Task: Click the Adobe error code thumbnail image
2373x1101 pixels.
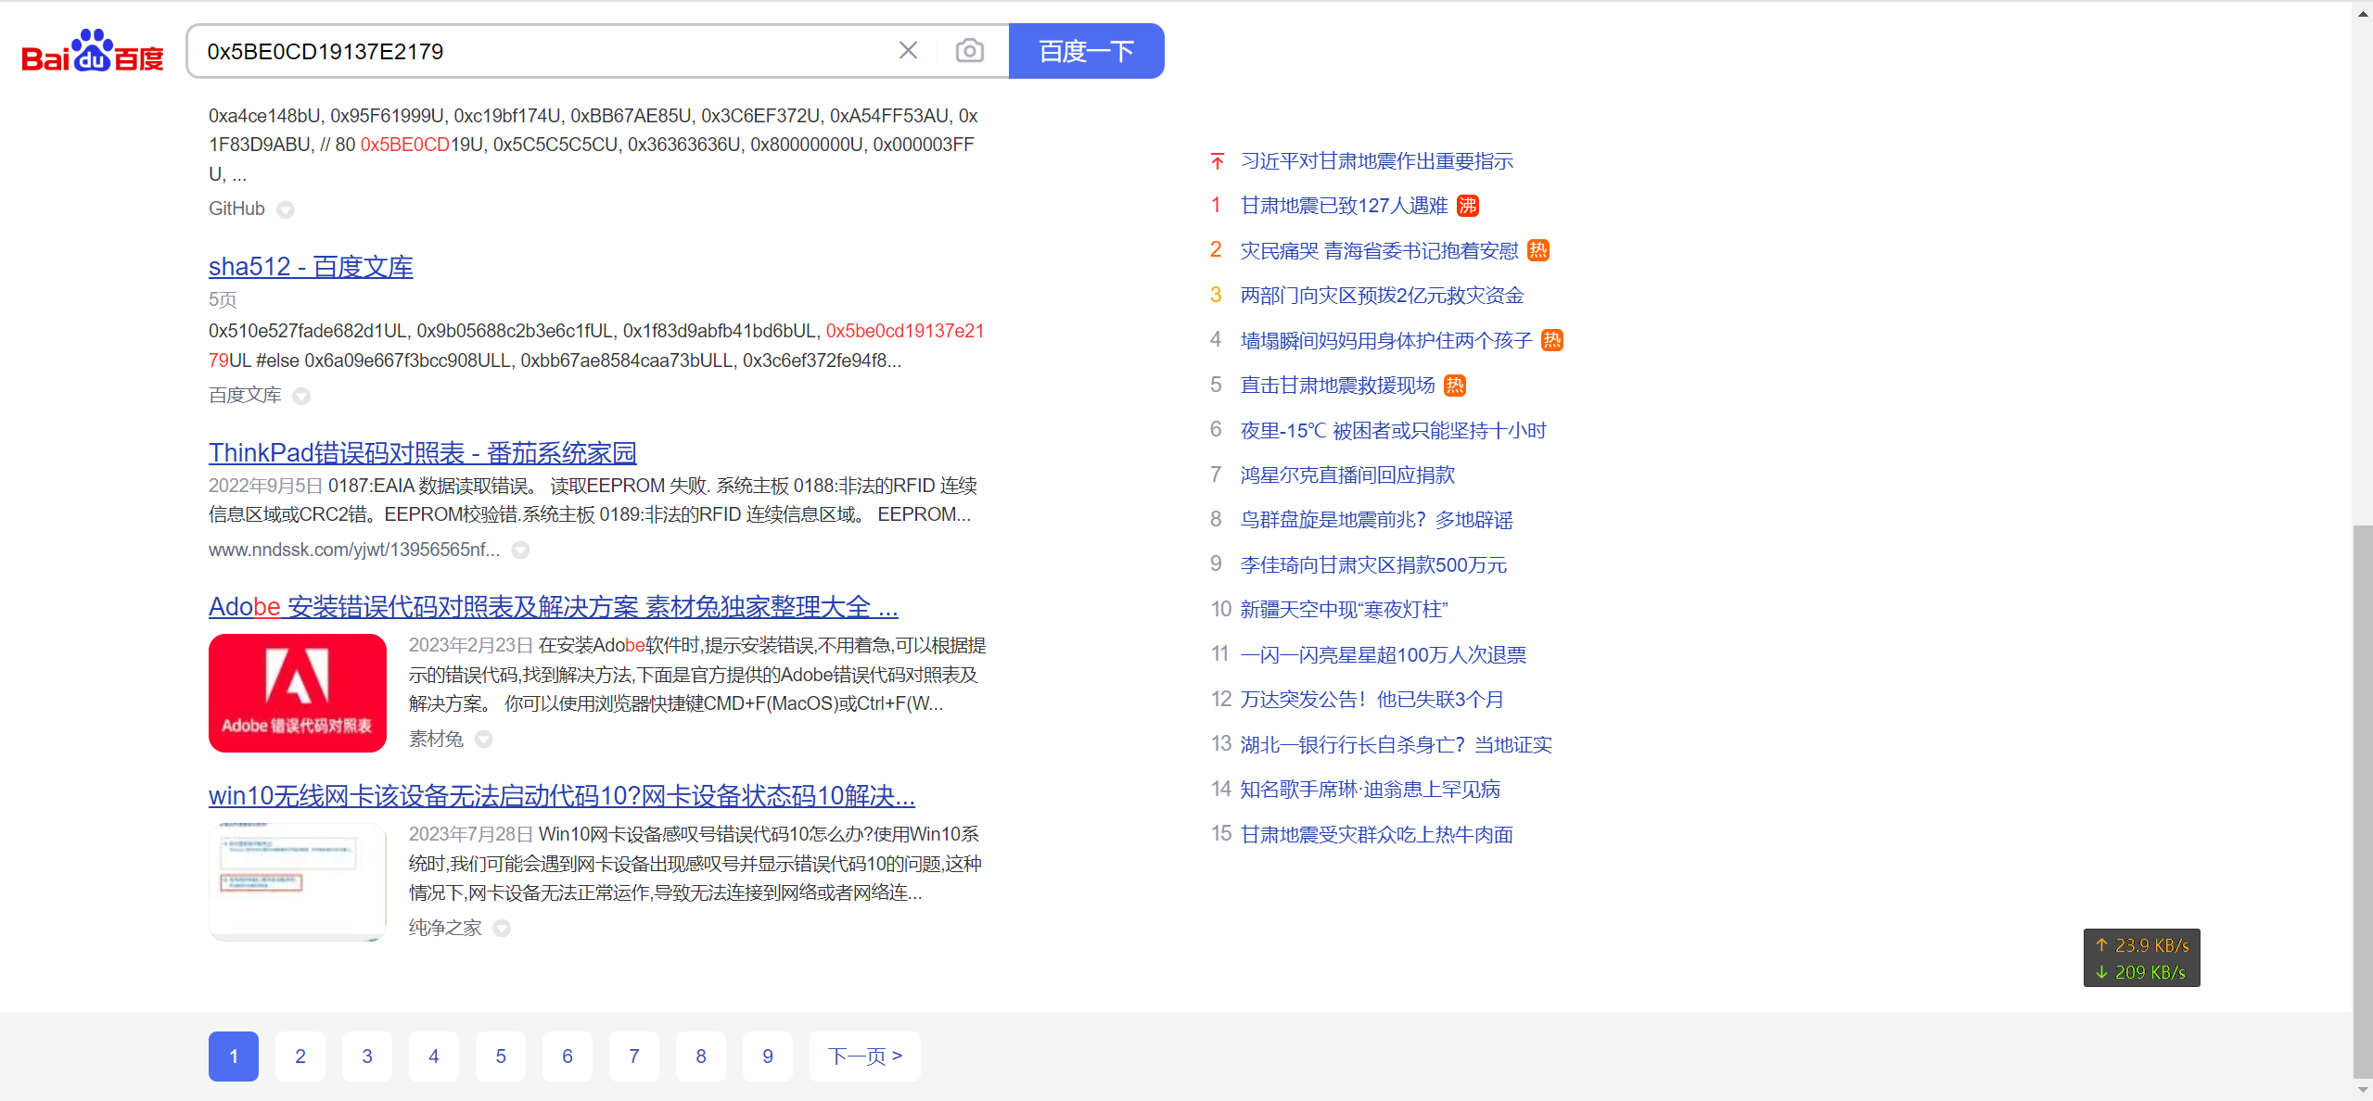Action: tap(298, 693)
